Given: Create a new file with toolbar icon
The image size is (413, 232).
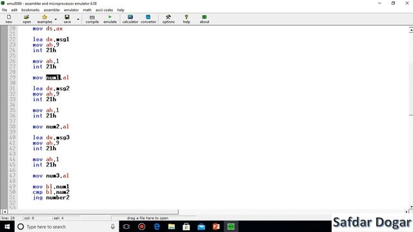Looking at the screenshot, I should tap(8, 19).
